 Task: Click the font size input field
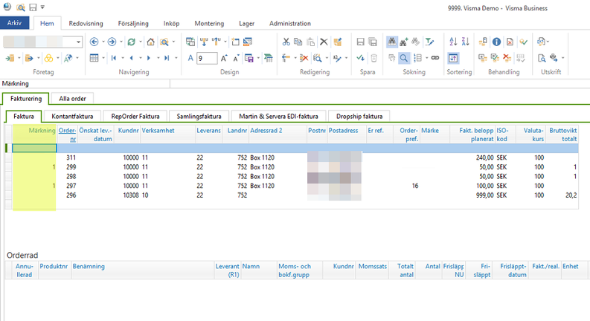pos(206,58)
